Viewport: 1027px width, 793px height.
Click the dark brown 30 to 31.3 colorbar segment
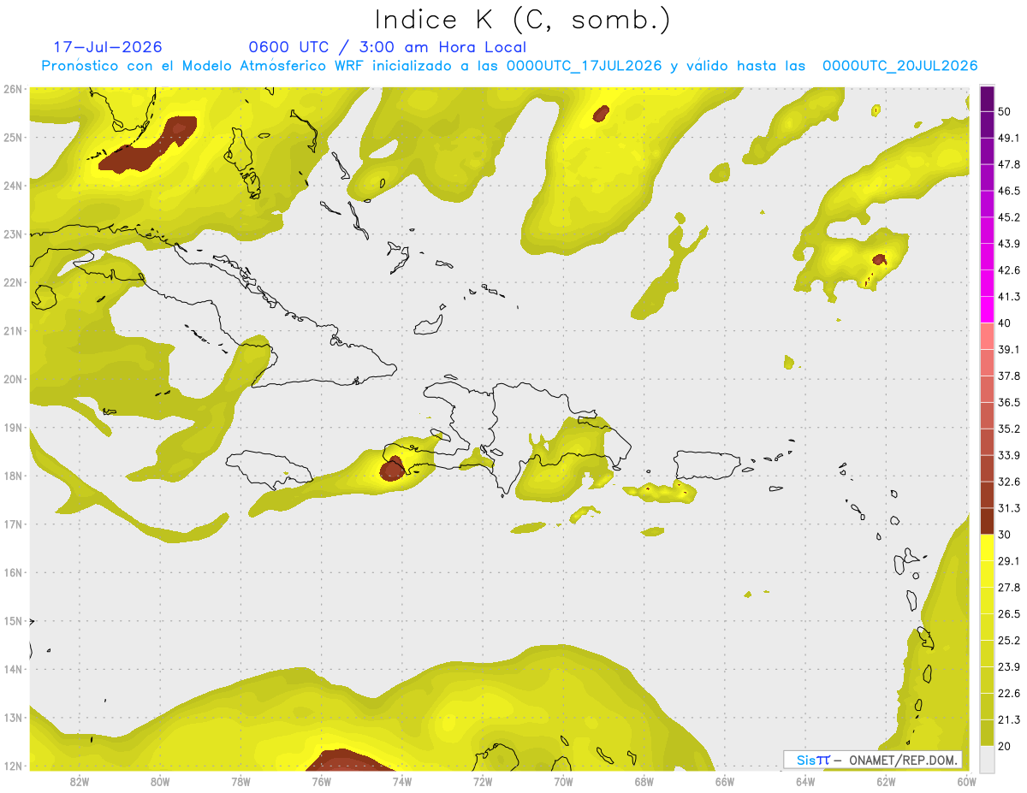(x=987, y=521)
